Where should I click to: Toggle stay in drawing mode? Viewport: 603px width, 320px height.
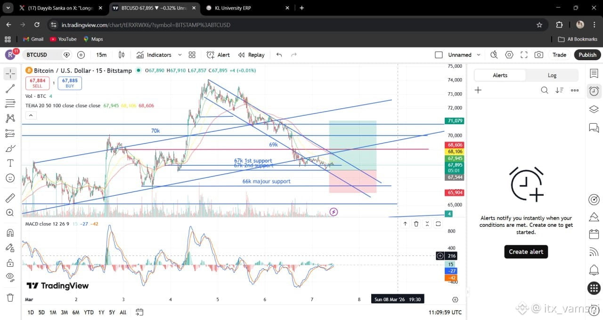[10, 248]
